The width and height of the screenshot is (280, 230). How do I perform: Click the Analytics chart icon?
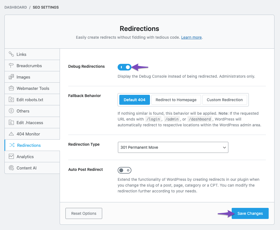click(x=11, y=156)
